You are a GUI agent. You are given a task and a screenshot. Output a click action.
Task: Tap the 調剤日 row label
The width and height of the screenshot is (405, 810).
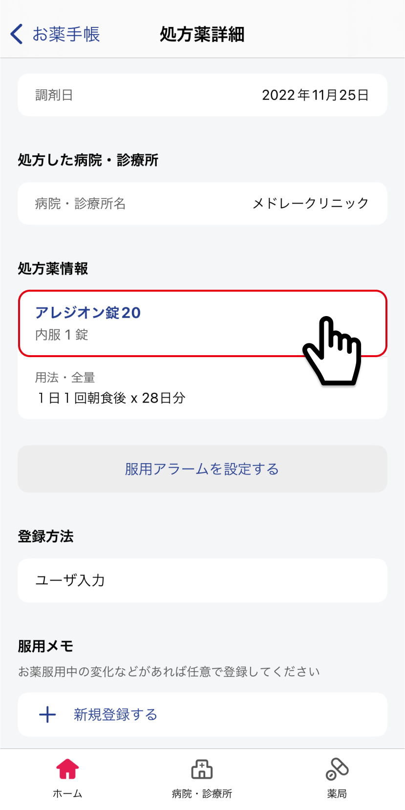click(54, 95)
